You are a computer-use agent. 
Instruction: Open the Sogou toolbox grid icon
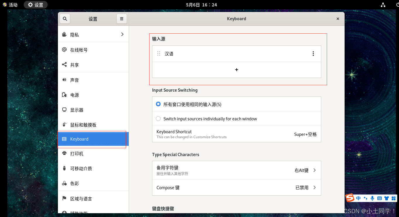click(393, 198)
